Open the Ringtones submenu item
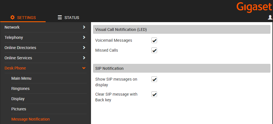273x124 pixels. click(20, 89)
